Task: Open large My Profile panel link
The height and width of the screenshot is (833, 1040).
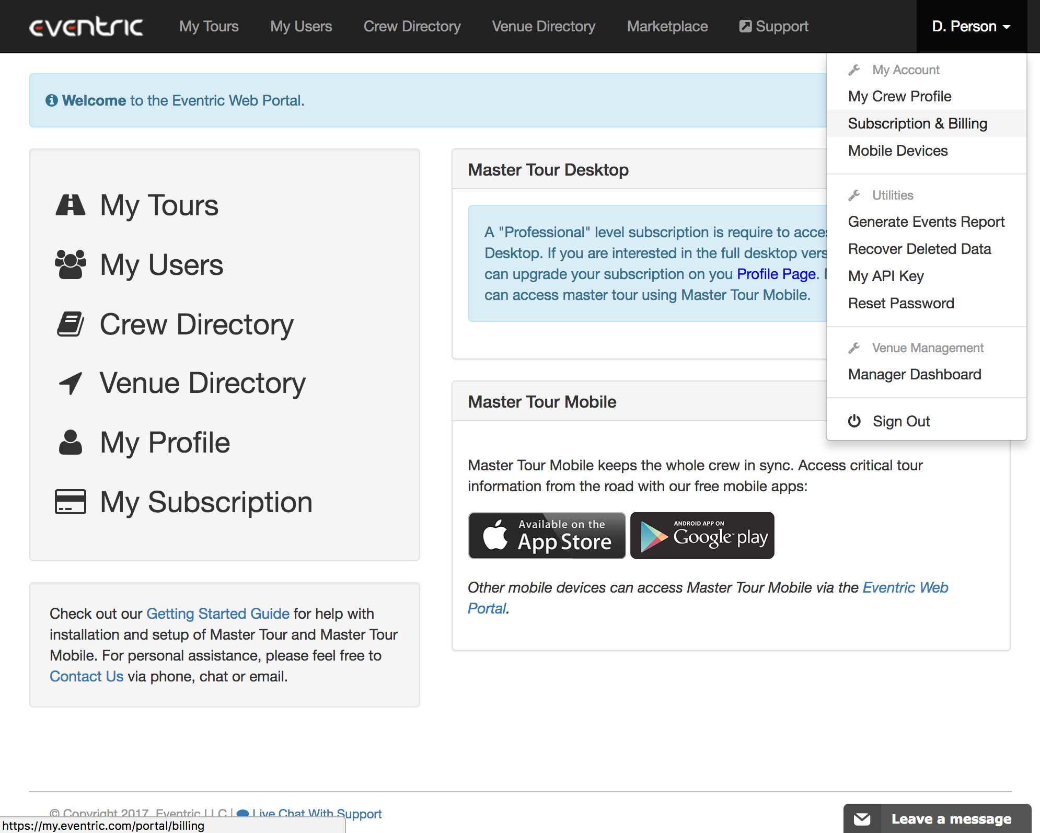Action: tap(165, 443)
